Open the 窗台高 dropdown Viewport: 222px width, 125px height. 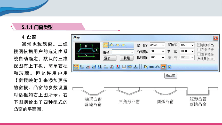(192, 45)
